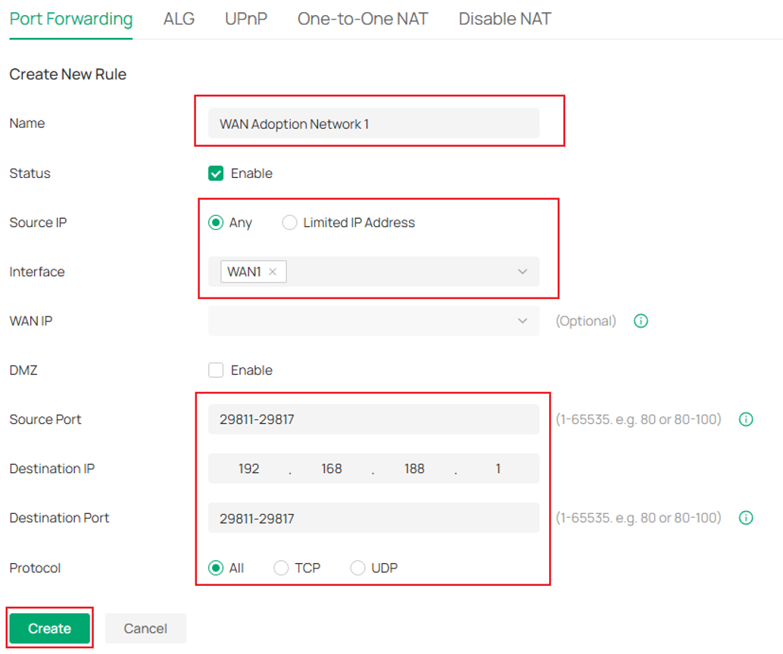The image size is (783, 654).
Task: Expand the Interface dropdown arrow
Action: click(x=523, y=272)
